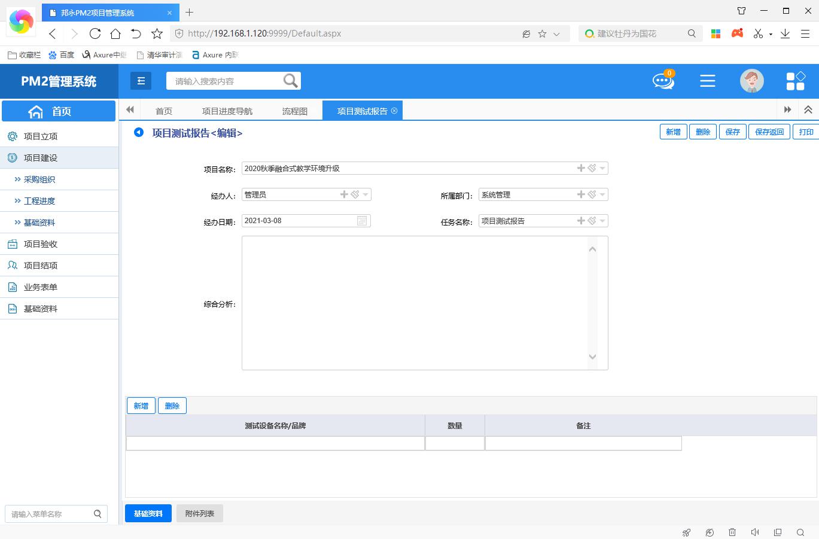This screenshot has width=819, height=539.
Task: Click the 综合分析 scrollbar down arrow
Action: click(592, 357)
